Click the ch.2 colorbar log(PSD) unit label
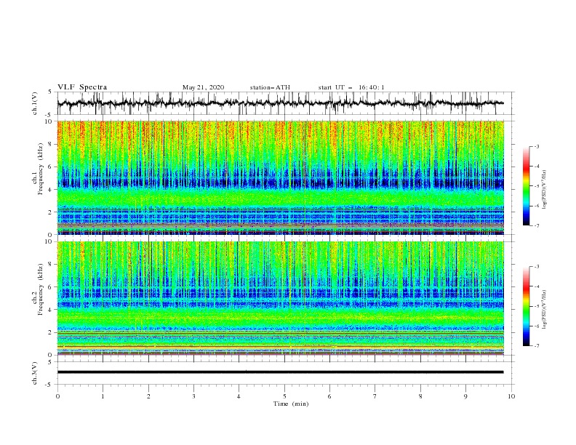Image resolution: width=576 pixels, height=445 pixels. pos(545,310)
